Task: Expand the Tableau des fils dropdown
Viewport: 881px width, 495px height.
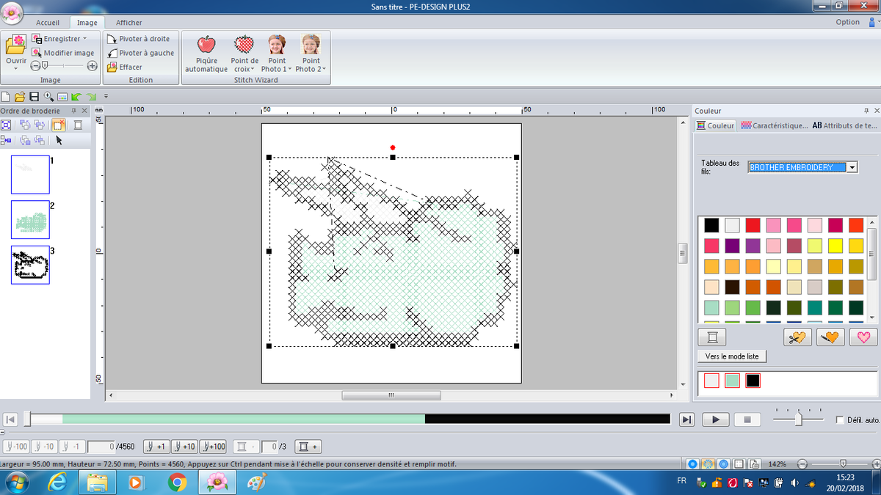Action: coord(852,167)
